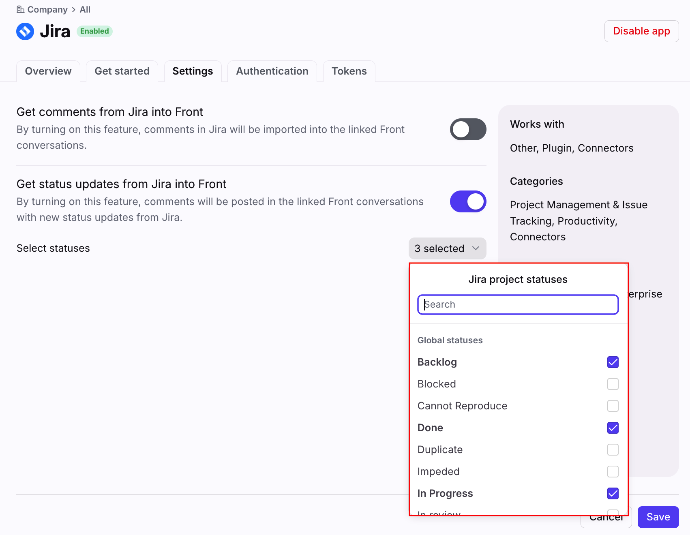This screenshot has height=535, width=690.
Task: Click the Save button
Action: tap(658, 517)
